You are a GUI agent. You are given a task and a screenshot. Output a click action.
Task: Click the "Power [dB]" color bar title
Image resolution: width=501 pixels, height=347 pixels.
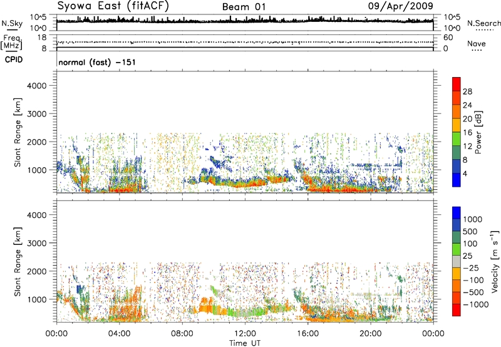(478, 132)
